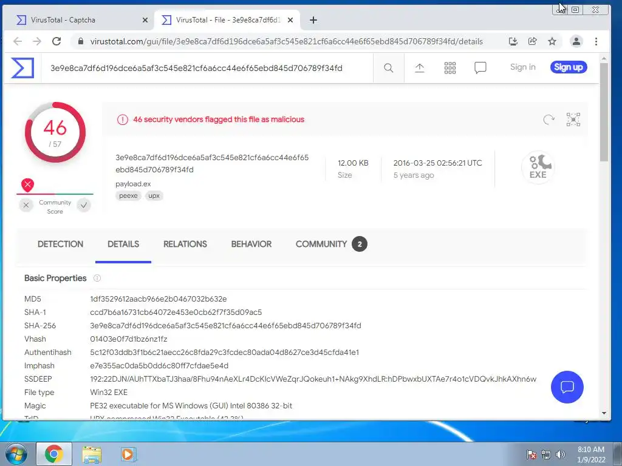Bookmark this page with star icon
This screenshot has width=622, height=466.
552,41
